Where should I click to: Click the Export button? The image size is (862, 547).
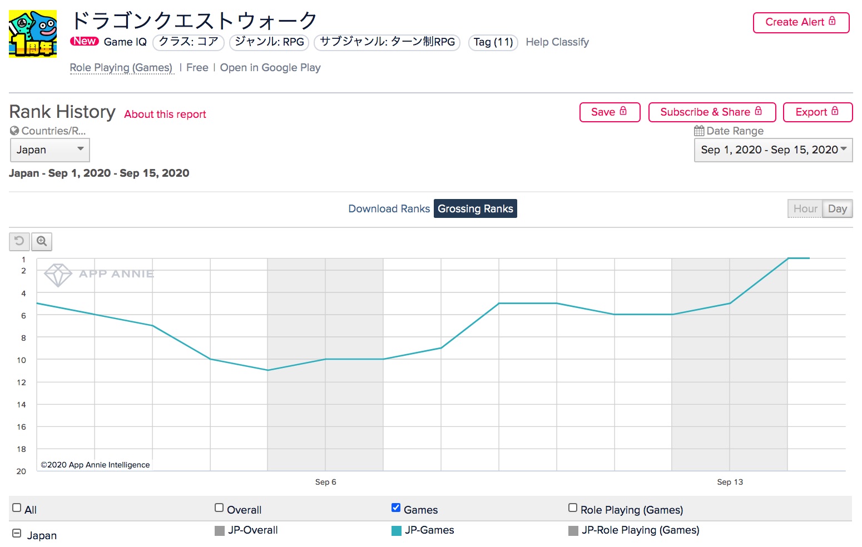coord(818,112)
